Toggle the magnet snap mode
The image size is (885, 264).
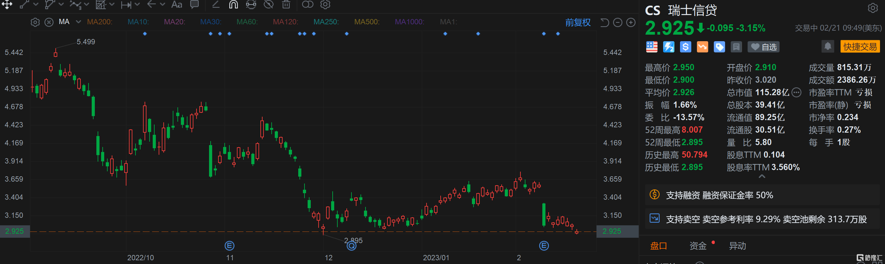[x=234, y=4]
